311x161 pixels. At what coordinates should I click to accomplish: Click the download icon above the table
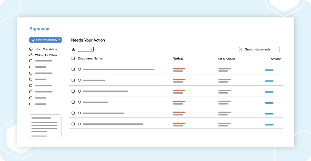coord(73,49)
